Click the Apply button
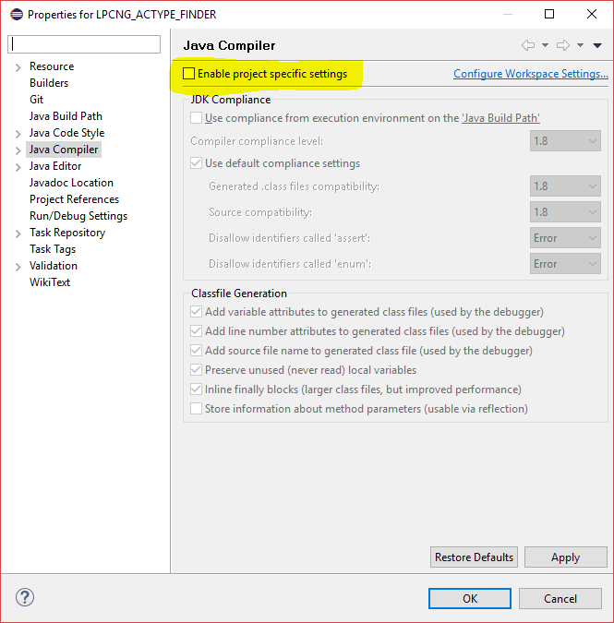The width and height of the screenshot is (614, 623). coord(565,557)
